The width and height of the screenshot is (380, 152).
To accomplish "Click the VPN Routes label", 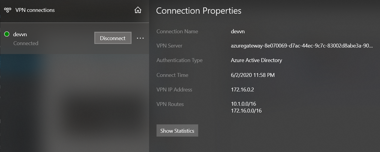I will (170, 104).
